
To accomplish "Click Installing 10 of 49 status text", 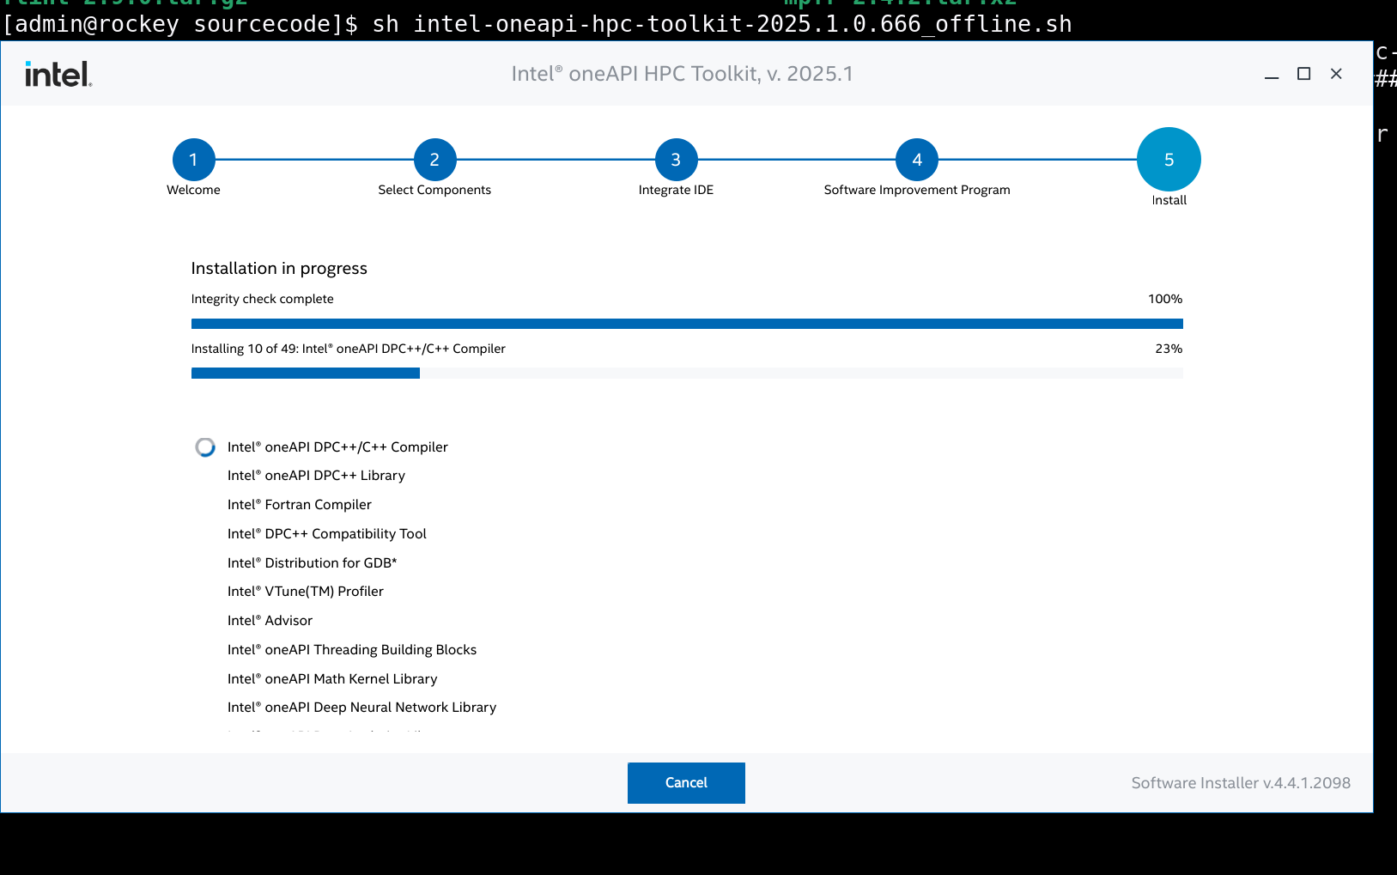I will (348, 349).
